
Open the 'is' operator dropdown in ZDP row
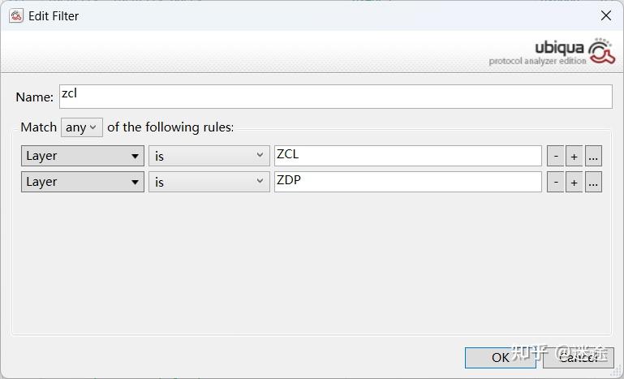click(209, 183)
